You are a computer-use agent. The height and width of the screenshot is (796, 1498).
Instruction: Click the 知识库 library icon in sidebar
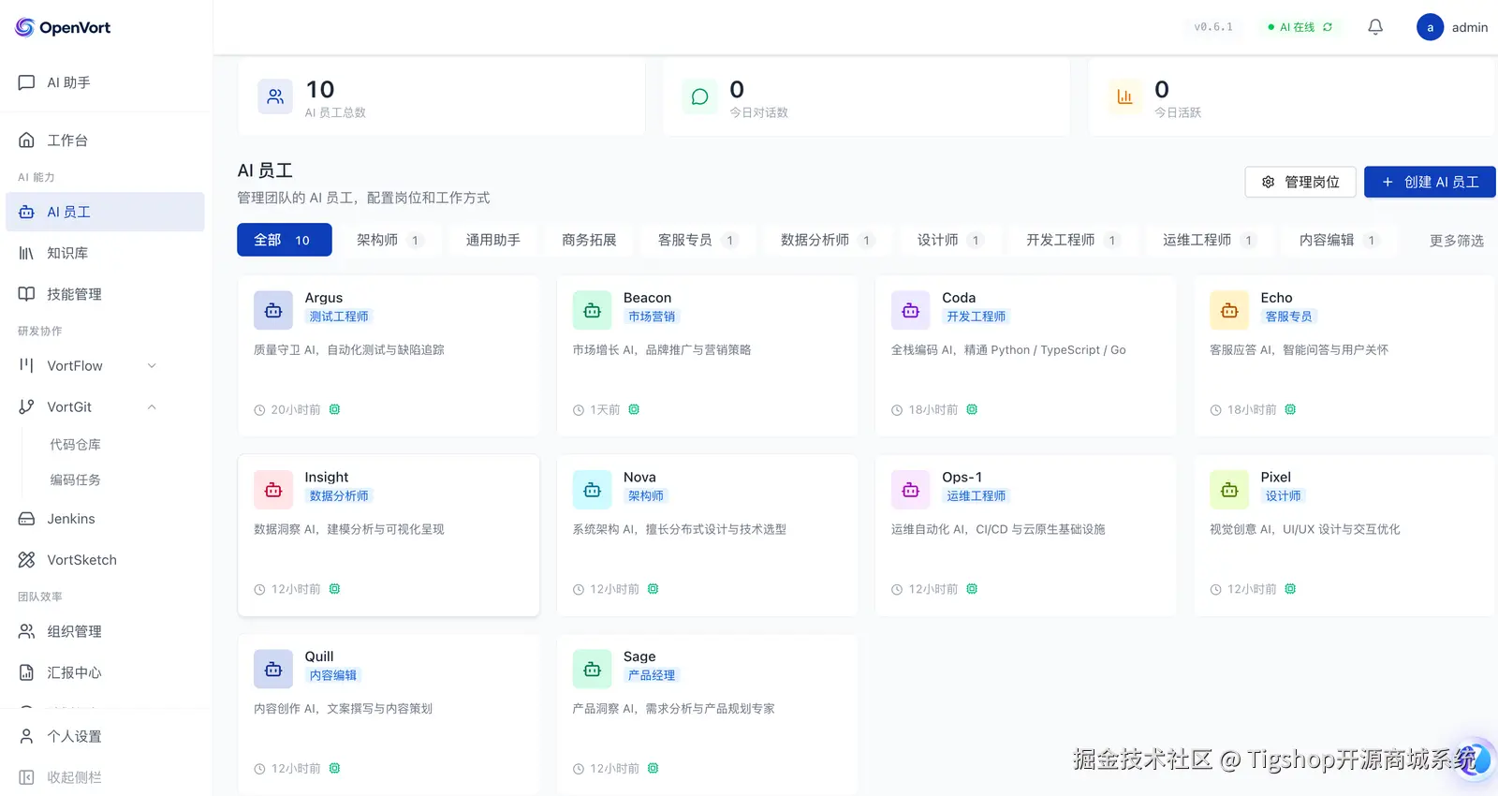(x=26, y=253)
